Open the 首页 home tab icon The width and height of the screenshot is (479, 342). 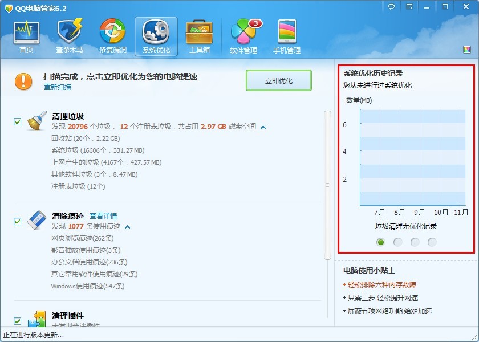tap(26, 32)
